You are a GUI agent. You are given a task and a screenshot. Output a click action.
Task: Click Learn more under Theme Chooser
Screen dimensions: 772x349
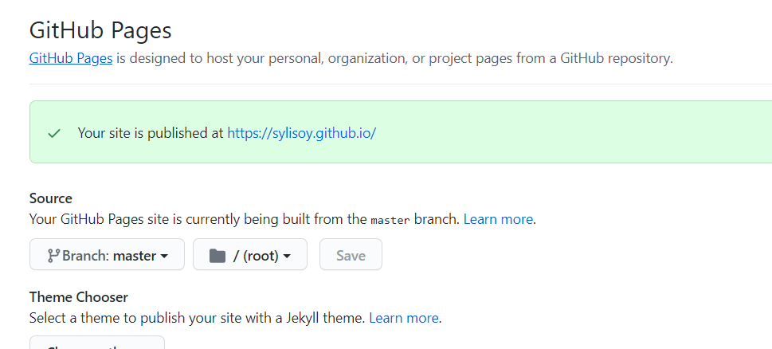pyautogui.click(x=404, y=317)
